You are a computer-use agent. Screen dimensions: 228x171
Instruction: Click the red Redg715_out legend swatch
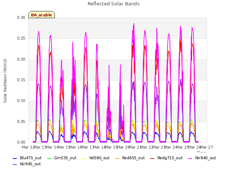click(152, 159)
